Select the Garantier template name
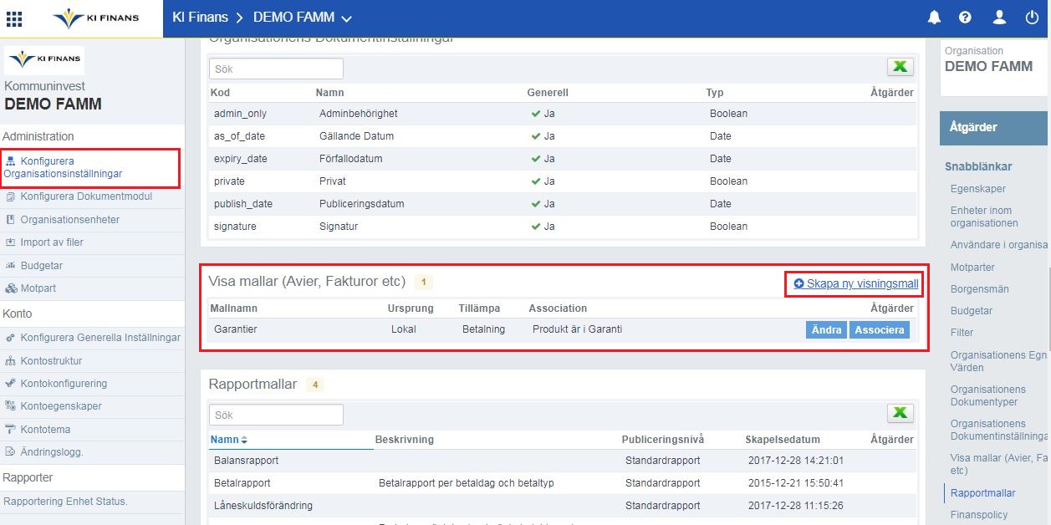The width and height of the screenshot is (1051, 525). tap(236, 329)
